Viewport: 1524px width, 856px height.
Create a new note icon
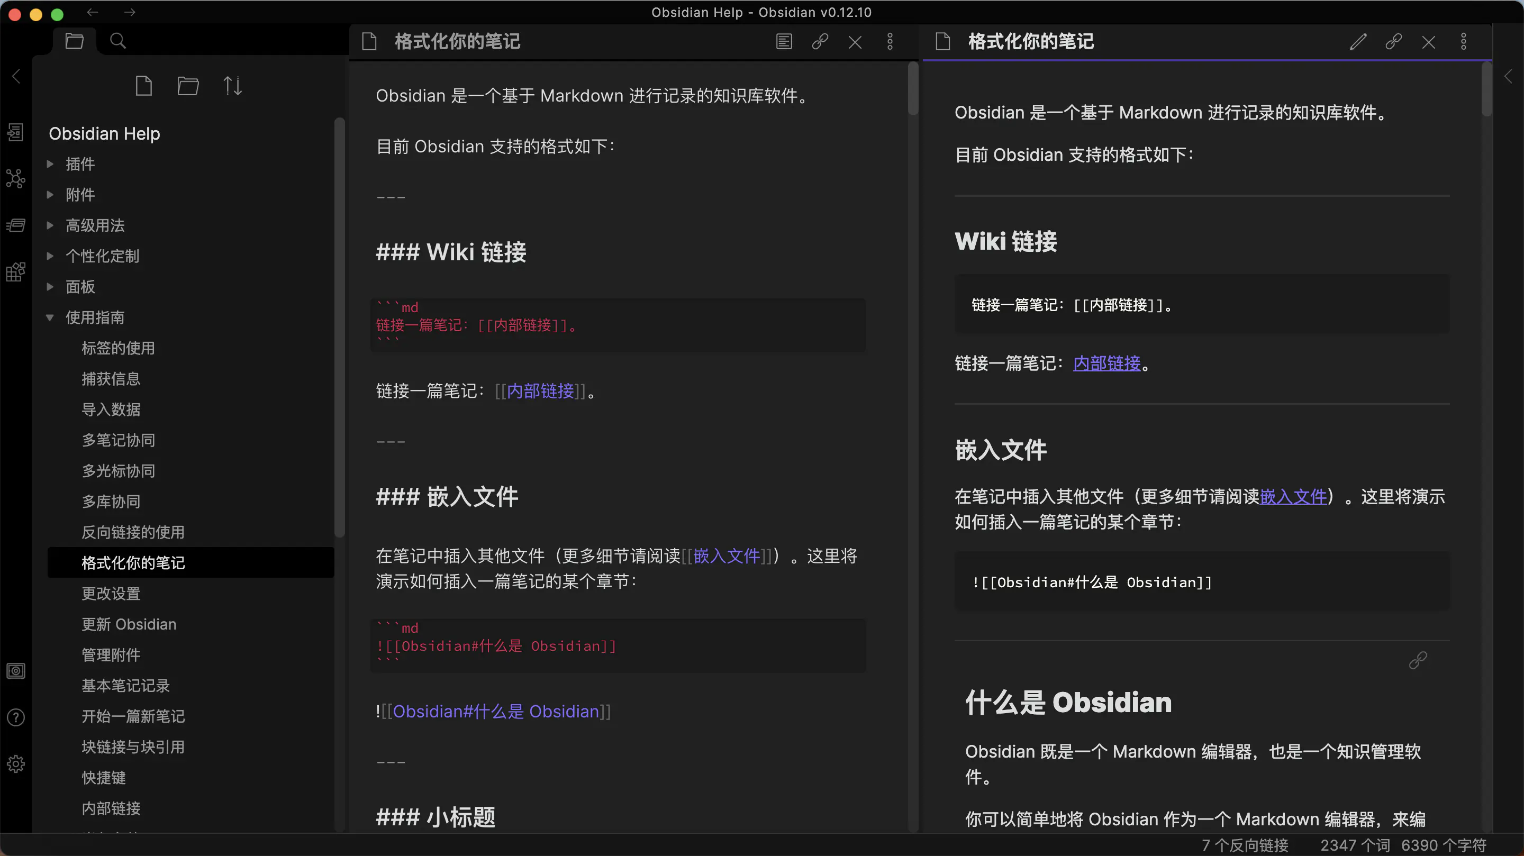144,86
